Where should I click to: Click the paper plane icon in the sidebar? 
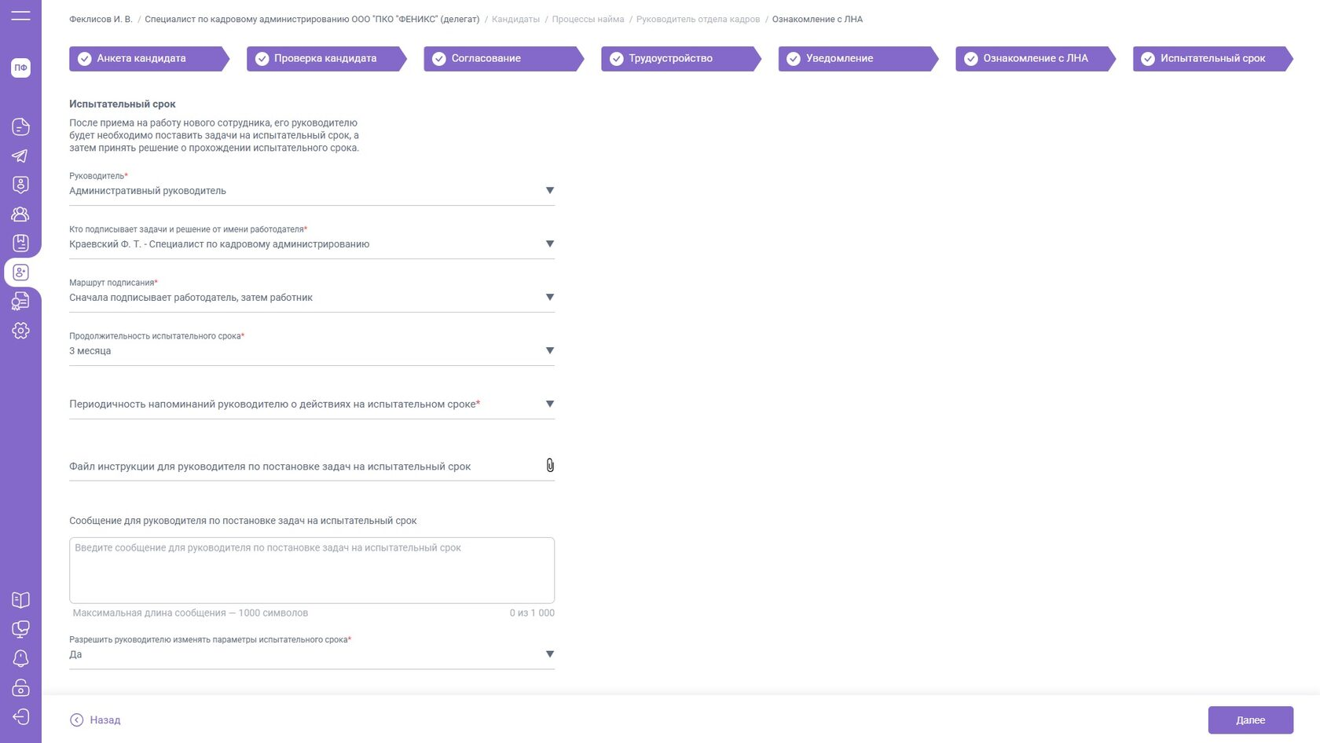[20, 156]
